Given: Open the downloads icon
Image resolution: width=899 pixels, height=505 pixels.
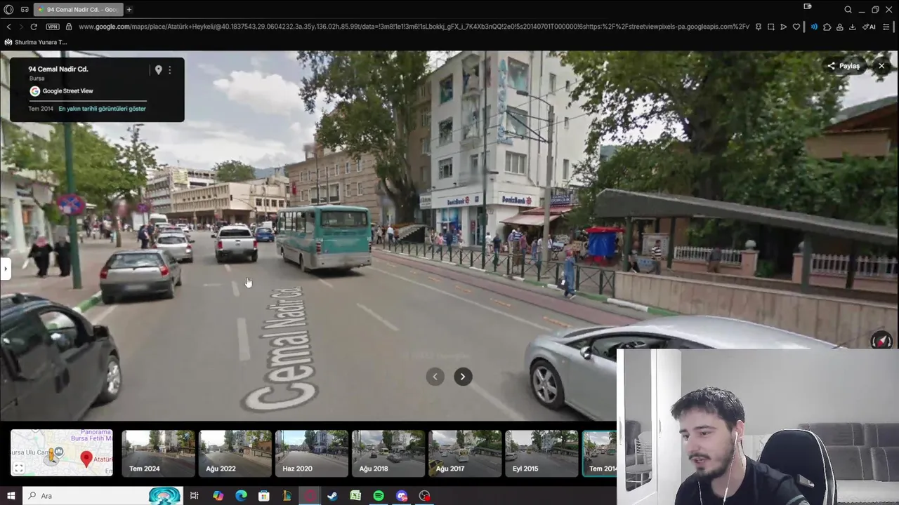Looking at the screenshot, I should (x=852, y=27).
